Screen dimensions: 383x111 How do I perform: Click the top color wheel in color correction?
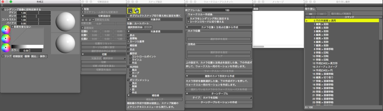tap(6, 30)
